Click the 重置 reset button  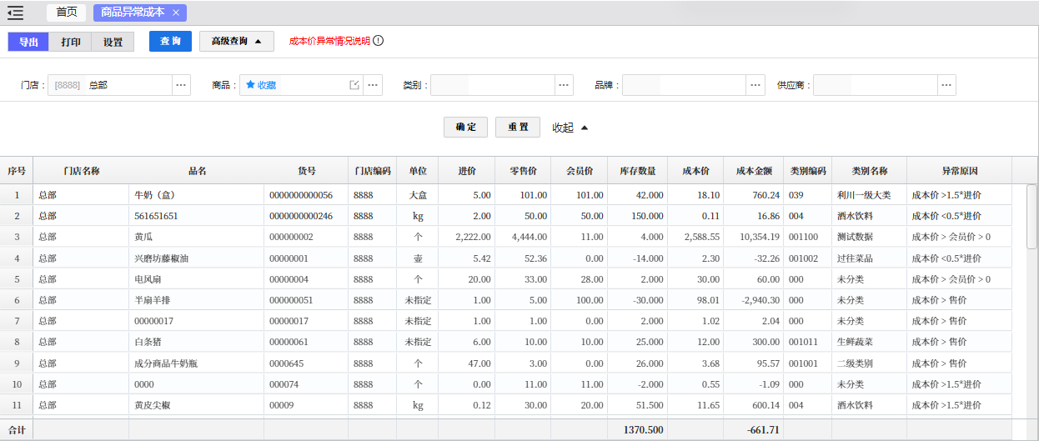click(x=518, y=127)
